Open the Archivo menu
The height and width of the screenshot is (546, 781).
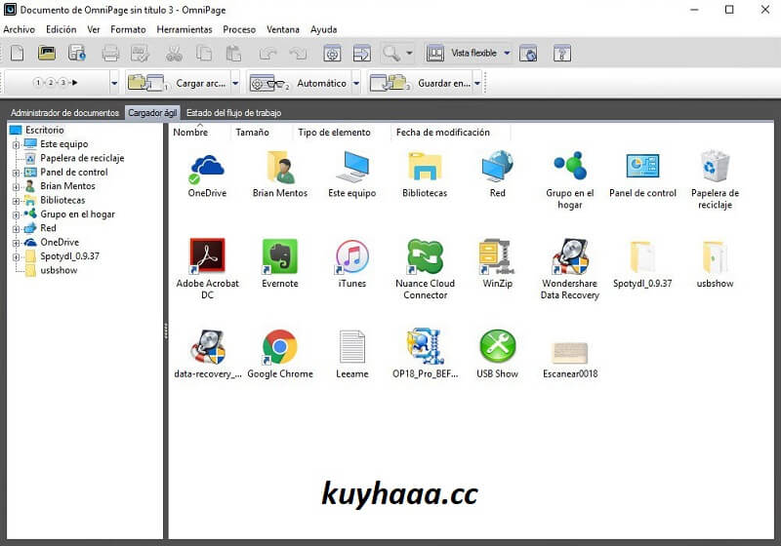19,29
